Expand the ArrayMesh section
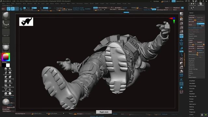 192,81
